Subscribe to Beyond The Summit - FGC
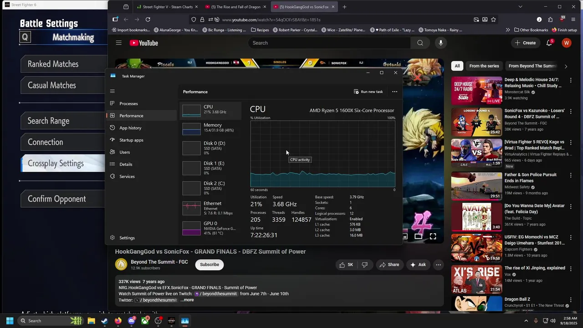583x328 pixels. (x=210, y=265)
